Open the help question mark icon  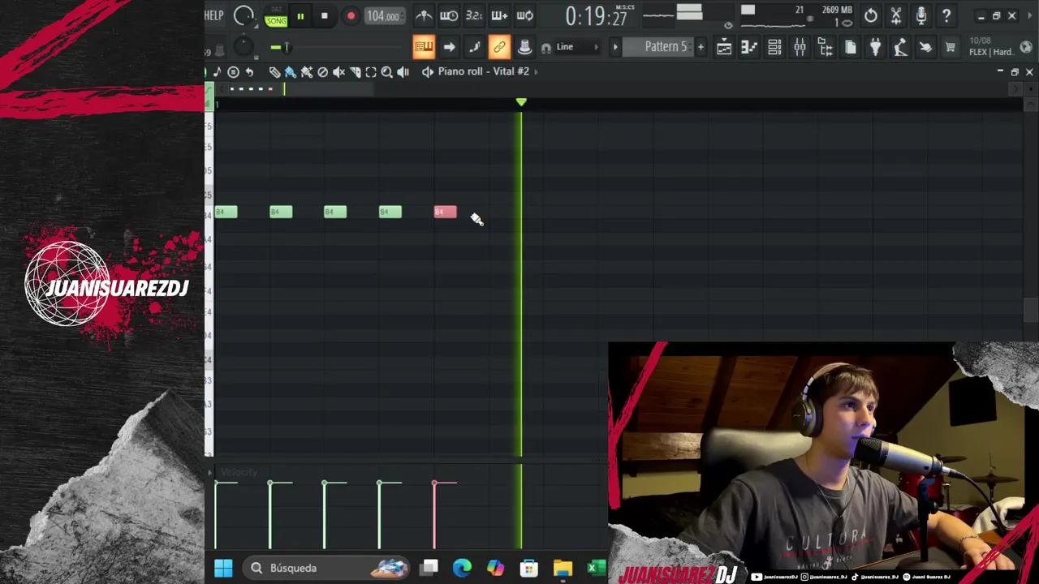[x=946, y=15]
